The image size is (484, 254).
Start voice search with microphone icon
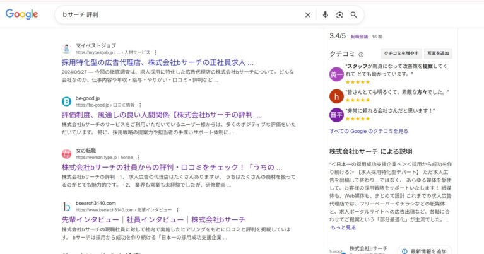pyautogui.click(x=325, y=14)
